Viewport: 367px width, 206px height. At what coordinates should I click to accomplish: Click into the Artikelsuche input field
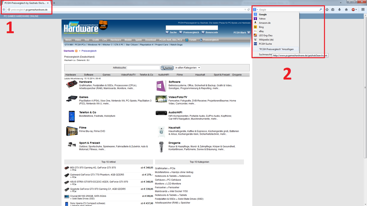click(143, 68)
